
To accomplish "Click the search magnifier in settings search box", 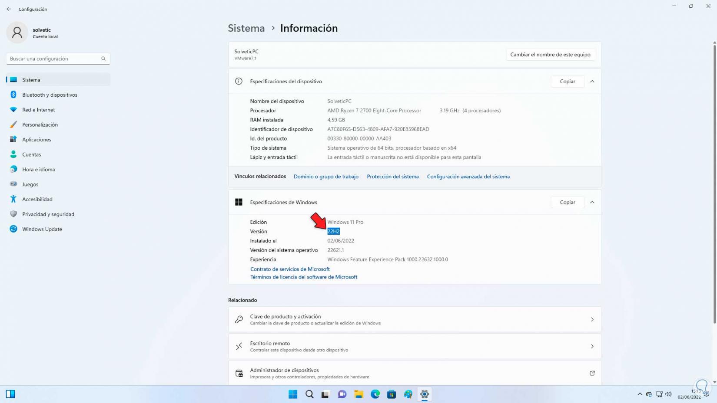I will tap(103, 59).
